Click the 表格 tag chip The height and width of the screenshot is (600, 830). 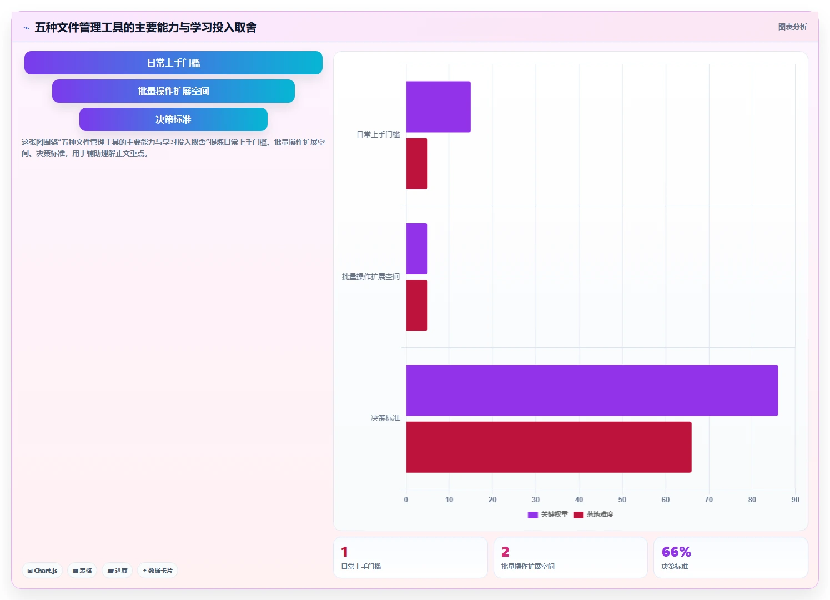pos(82,571)
